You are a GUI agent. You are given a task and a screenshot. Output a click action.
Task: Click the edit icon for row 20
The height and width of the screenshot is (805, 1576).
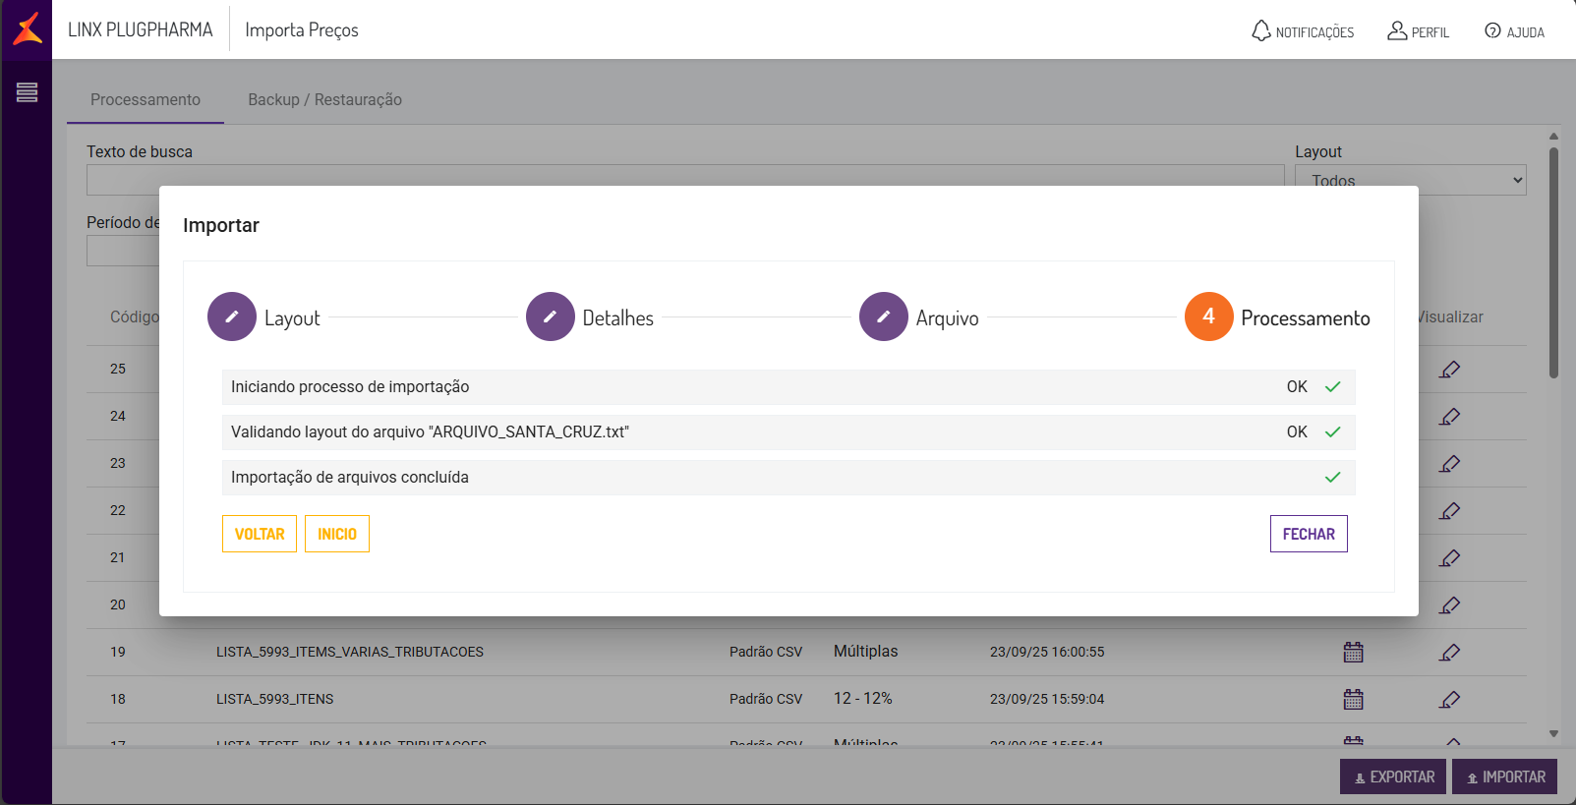(1449, 605)
